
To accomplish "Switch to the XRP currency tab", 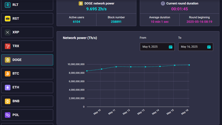I will tap(27, 32).
